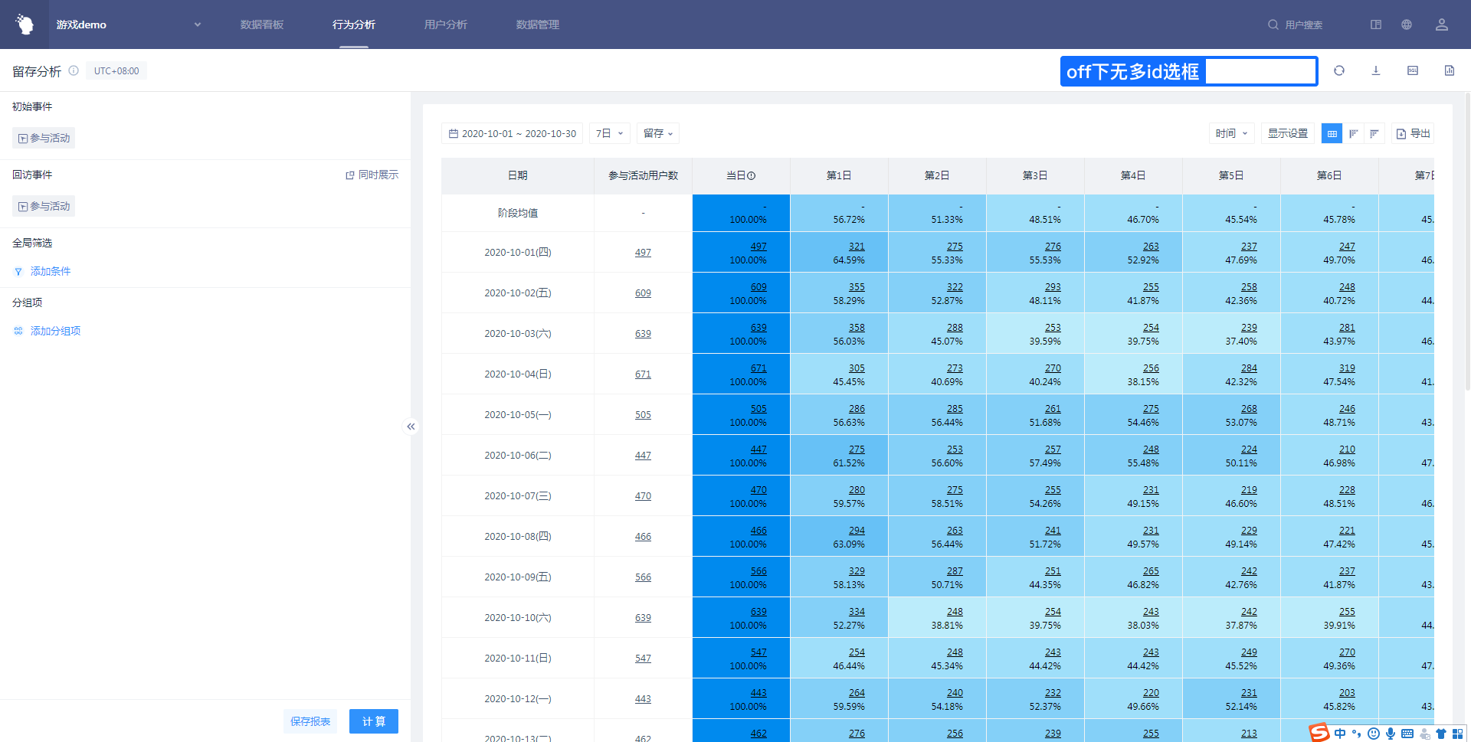
Task: Open the 时间 dropdown
Action: click(1231, 133)
